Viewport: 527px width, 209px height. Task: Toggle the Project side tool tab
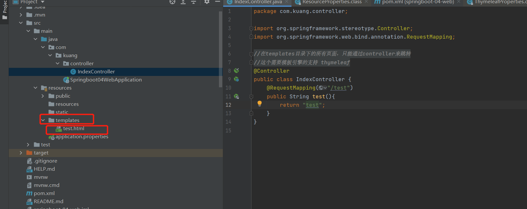[x=5, y=9]
